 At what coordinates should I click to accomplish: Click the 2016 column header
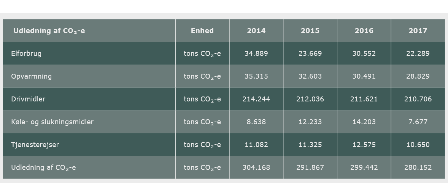364,30
